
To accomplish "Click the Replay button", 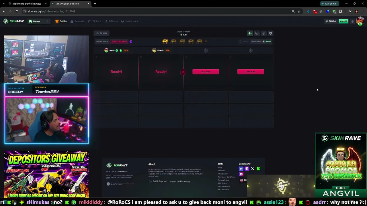I will pyautogui.click(x=244, y=41).
